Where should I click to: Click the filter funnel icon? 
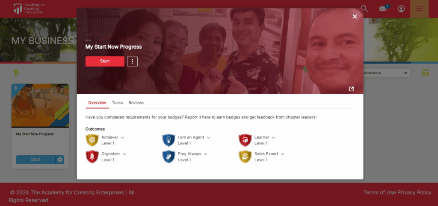[x=16, y=73]
